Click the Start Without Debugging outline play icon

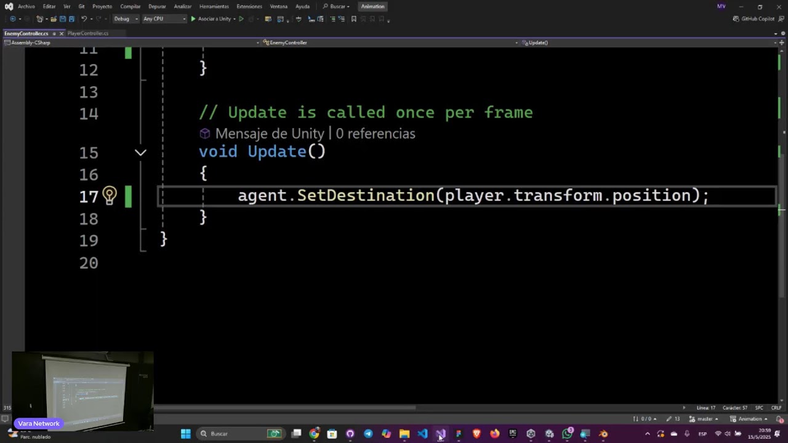[x=241, y=19]
